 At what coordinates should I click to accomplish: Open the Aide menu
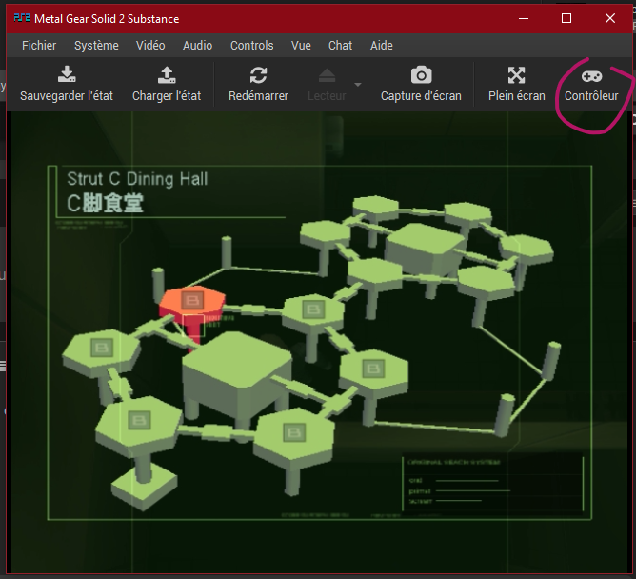pos(381,46)
